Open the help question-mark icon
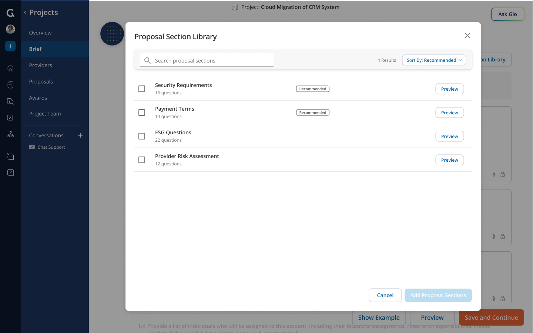This screenshot has height=333, width=533. (10, 172)
